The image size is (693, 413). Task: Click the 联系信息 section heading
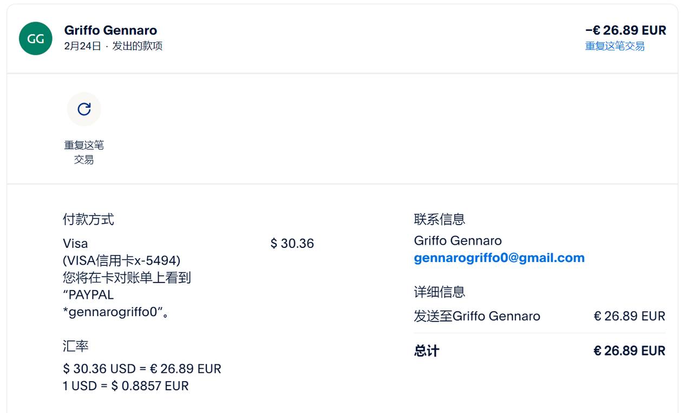(x=439, y=219)
